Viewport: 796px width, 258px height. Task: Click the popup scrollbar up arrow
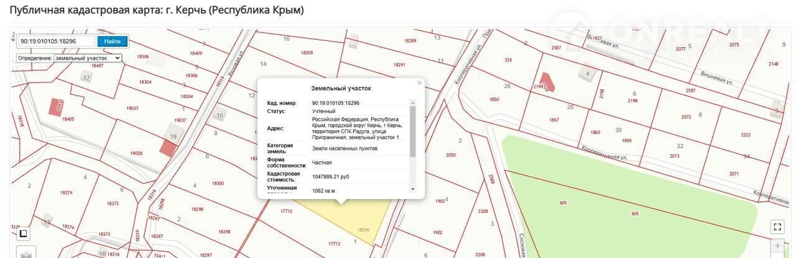click(x=412, y=102)
